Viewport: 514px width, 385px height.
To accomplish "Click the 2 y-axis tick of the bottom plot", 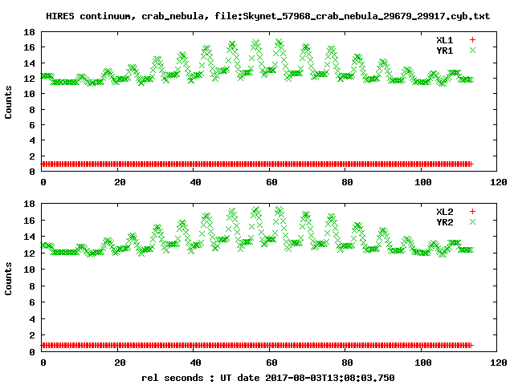I will (x=32, y=335).
